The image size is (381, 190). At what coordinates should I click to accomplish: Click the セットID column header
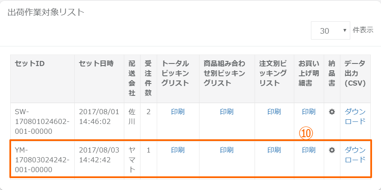(30, 64)
